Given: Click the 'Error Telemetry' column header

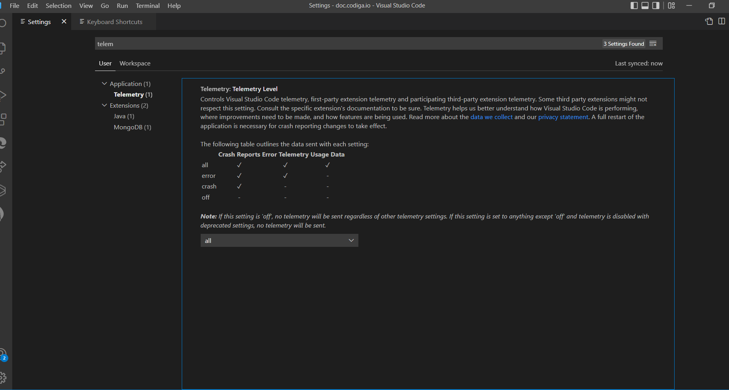Looking at the screenshot, I should click(x=285, y=155).
